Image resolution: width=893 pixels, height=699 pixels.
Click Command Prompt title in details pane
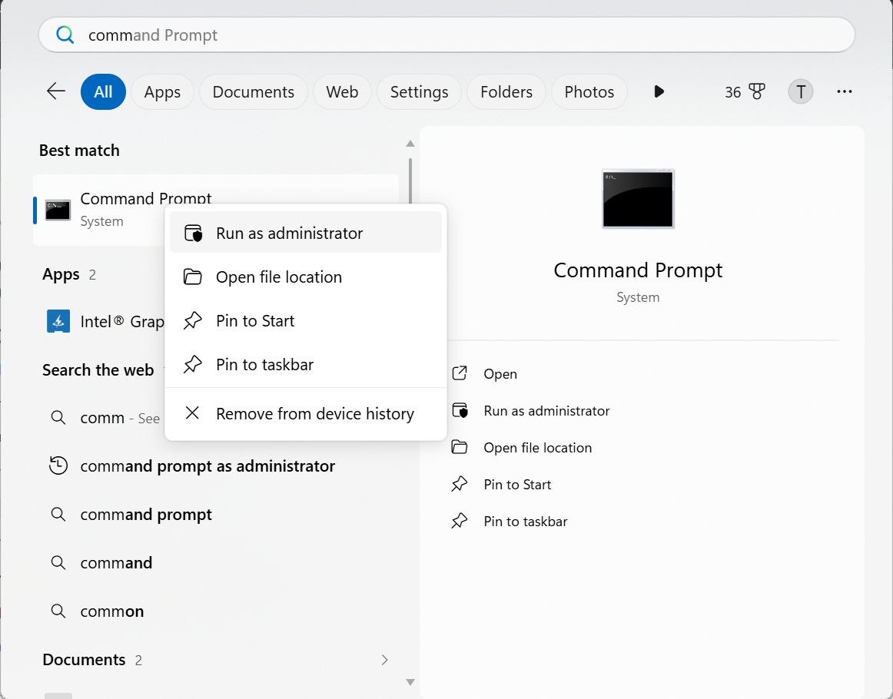(638, 270)
